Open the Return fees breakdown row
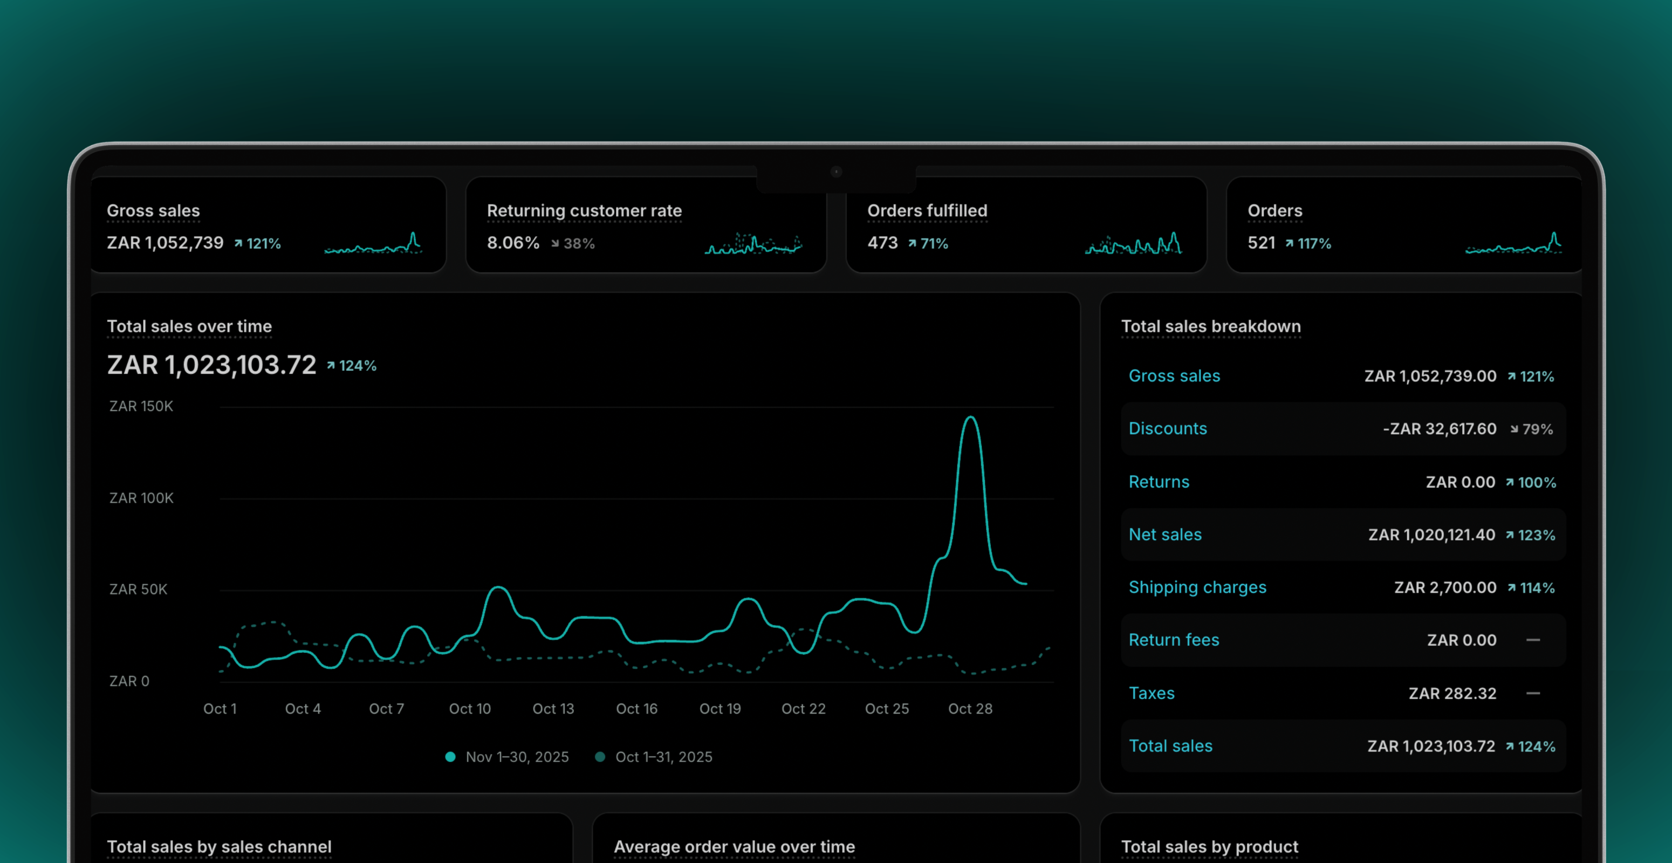The image size is (1672, 863). (x=1174, y=640)
